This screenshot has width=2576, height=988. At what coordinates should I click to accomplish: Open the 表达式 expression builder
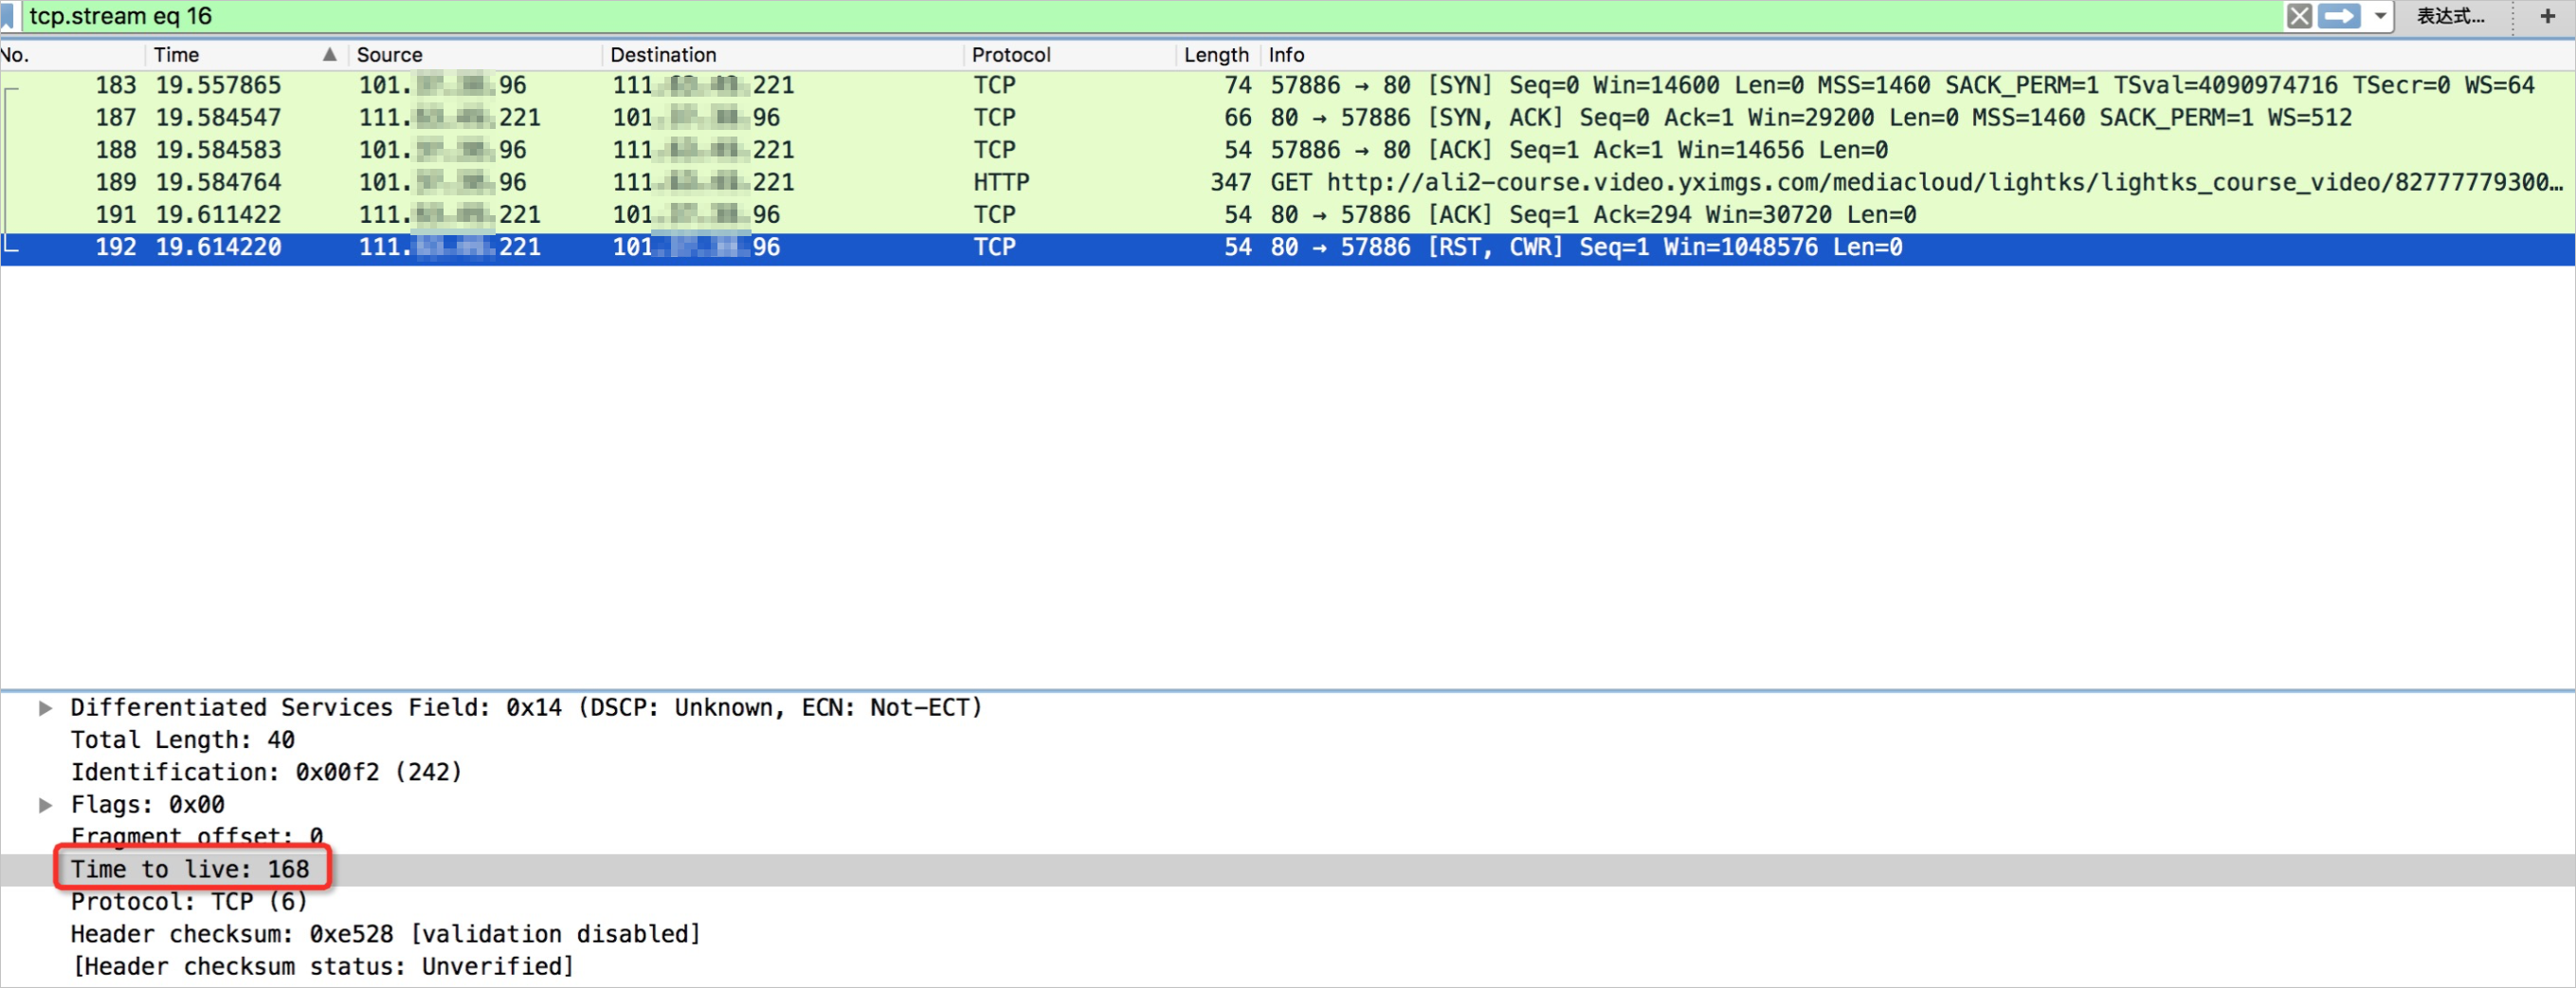coord(2450,16)
